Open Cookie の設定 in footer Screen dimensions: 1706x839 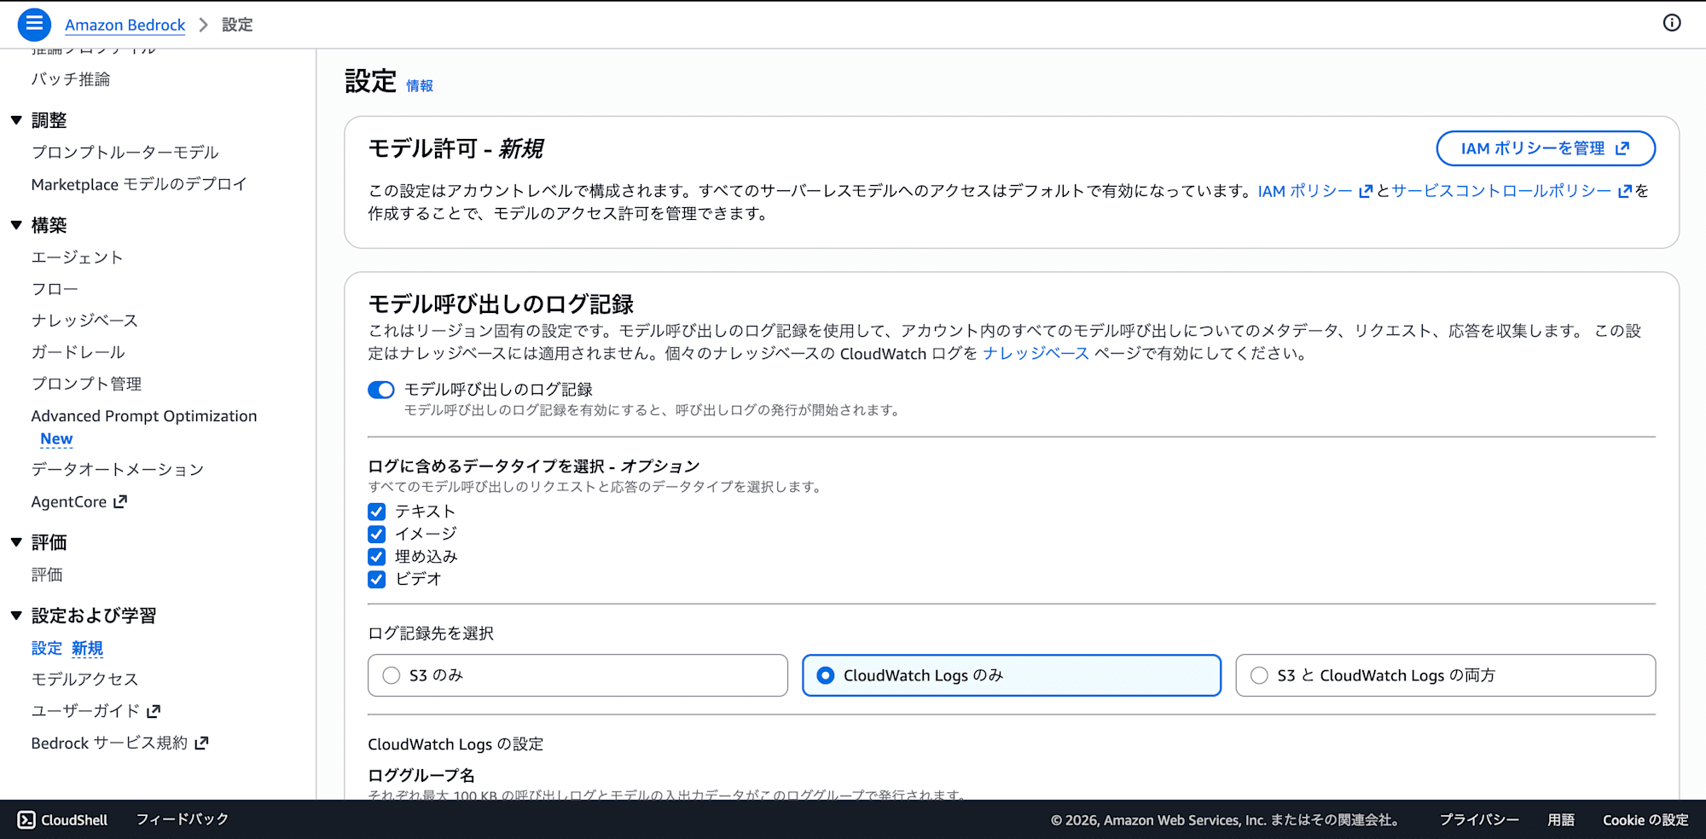click(1645, 819)
